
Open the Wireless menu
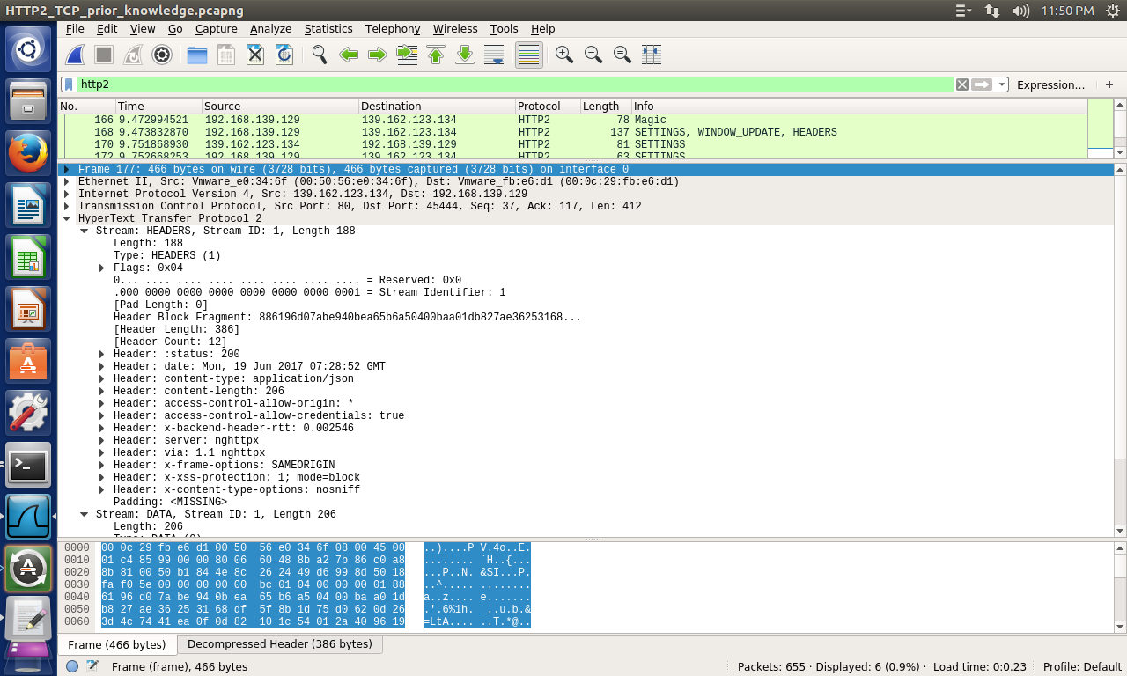click(456, 29)
